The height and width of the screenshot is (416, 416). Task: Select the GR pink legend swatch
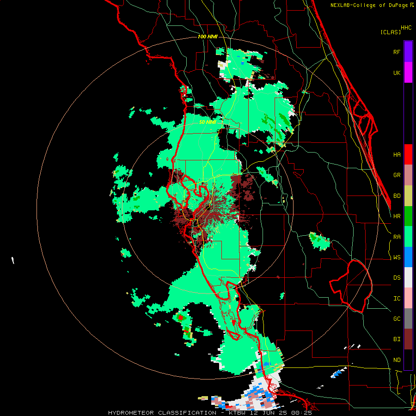click(x=408, y=175)
